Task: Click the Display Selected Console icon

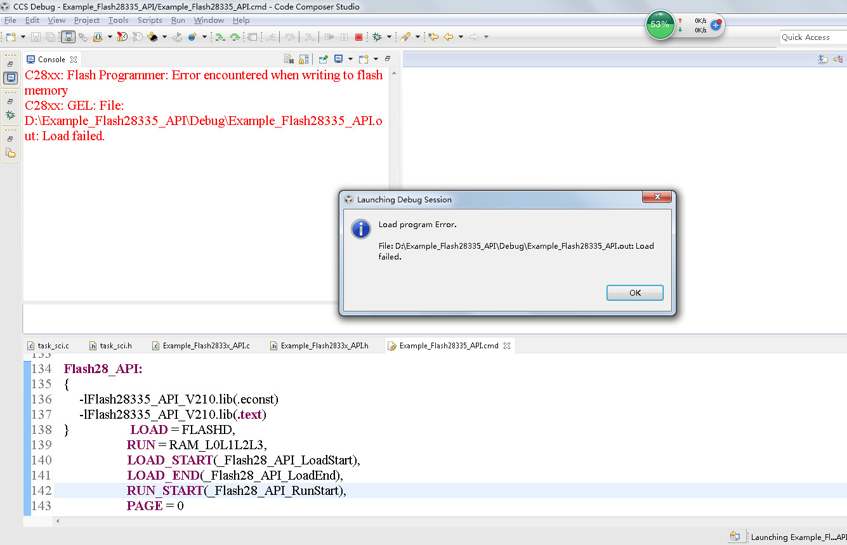Action: coord(339,59)
